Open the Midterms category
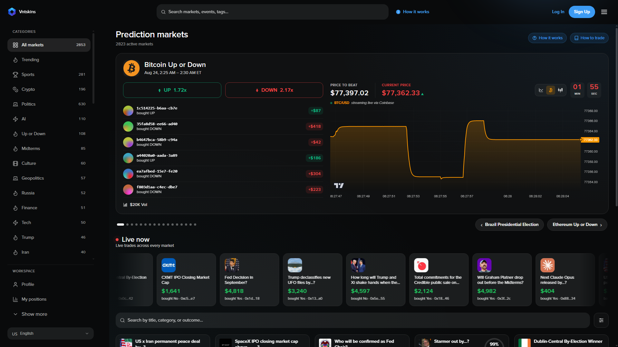This screenshot has width=618, height=347. 49,149
